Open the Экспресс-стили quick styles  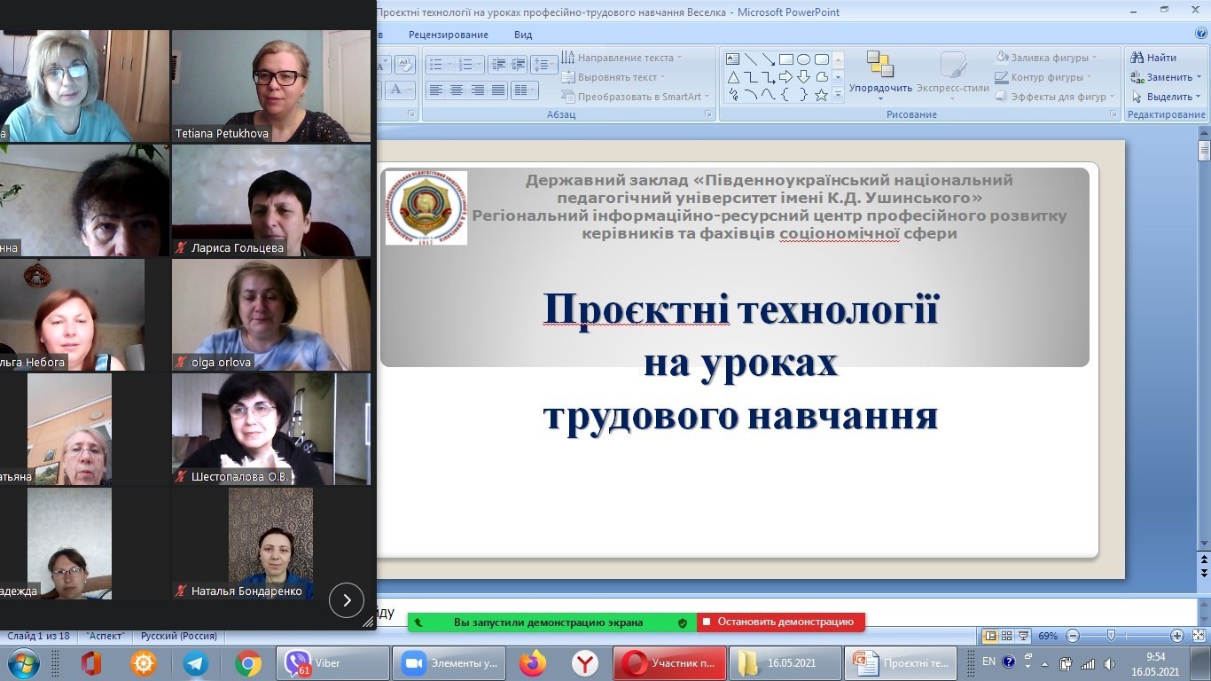(x=953, y=75)
